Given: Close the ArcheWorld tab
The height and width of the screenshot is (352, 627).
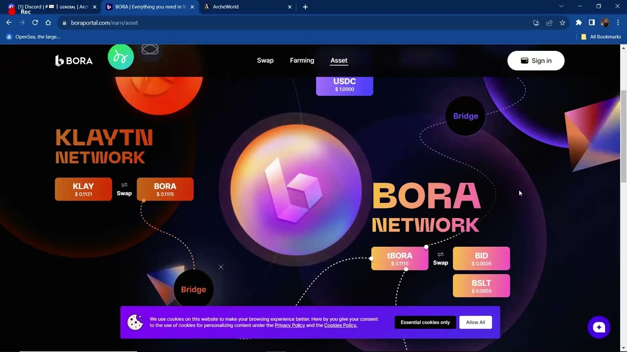Looking at the screenshot, I should 289,7.
